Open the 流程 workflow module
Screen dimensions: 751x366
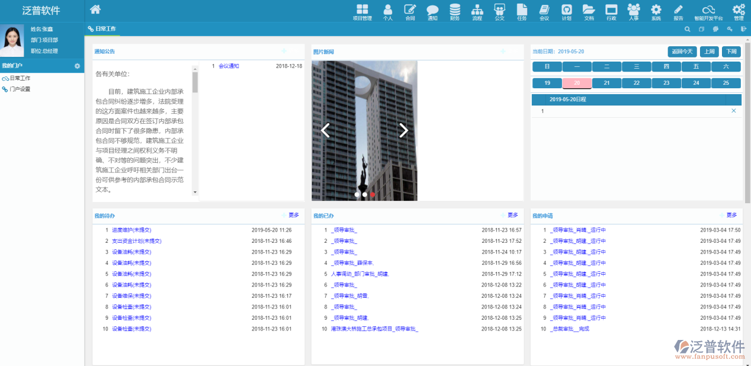coord(477,11)
